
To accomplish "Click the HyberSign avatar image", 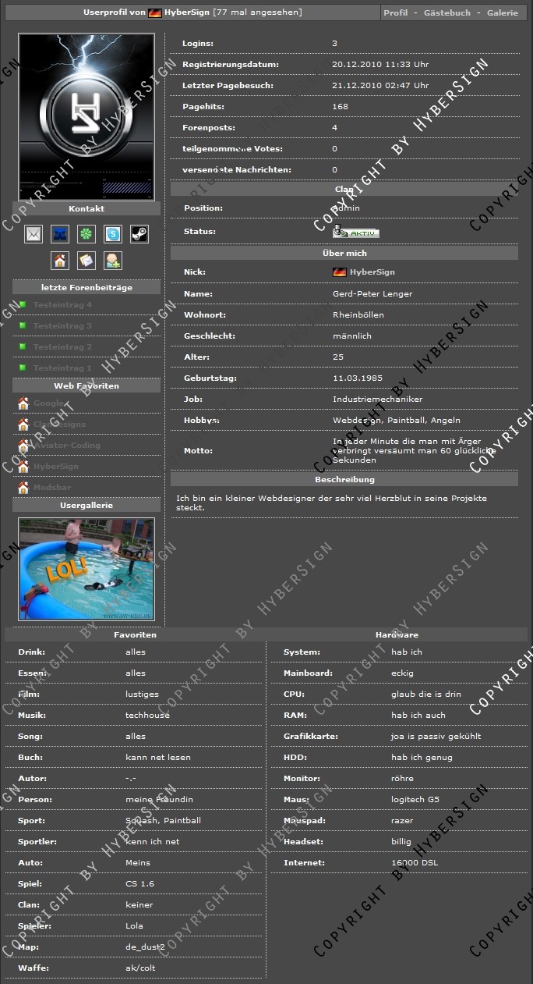I will [86, 117].
